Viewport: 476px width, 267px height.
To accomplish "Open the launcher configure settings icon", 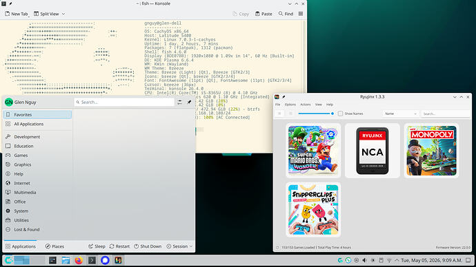I will pyautogui.click(x=180, y=103).
